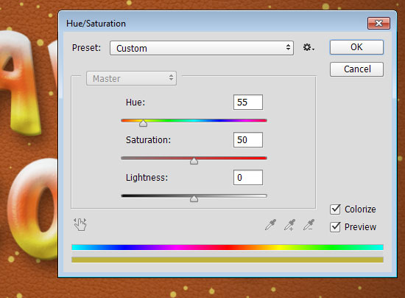Click OK to apply Hue/Saturation
This screenshot has width=405, height=298.
356,47
